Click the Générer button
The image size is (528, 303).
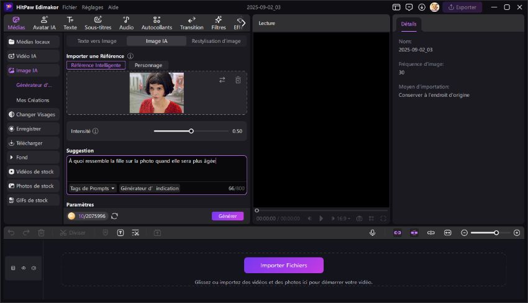coord(227,216)
